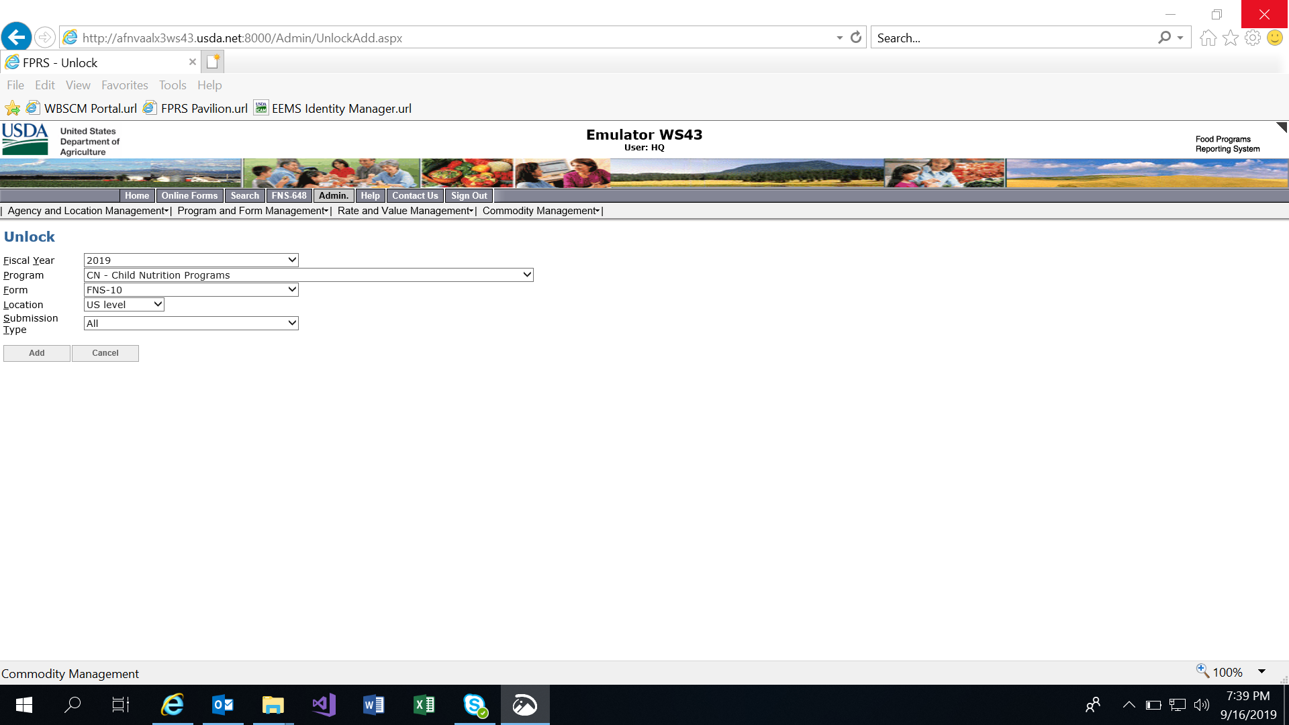Open the browser home icon

[1208, 38]
